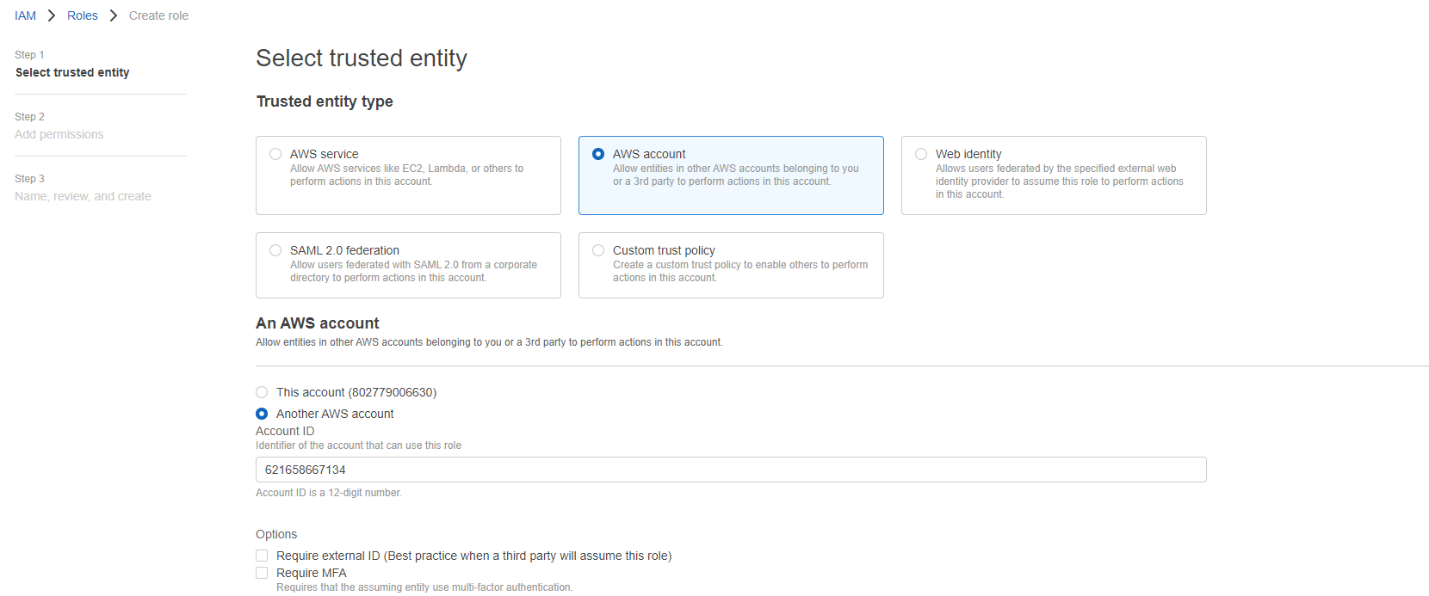The width and height of the screenshot is (1429, 596).
Task: Click the An AWS account section heading
Action: [x=317, y=323]
